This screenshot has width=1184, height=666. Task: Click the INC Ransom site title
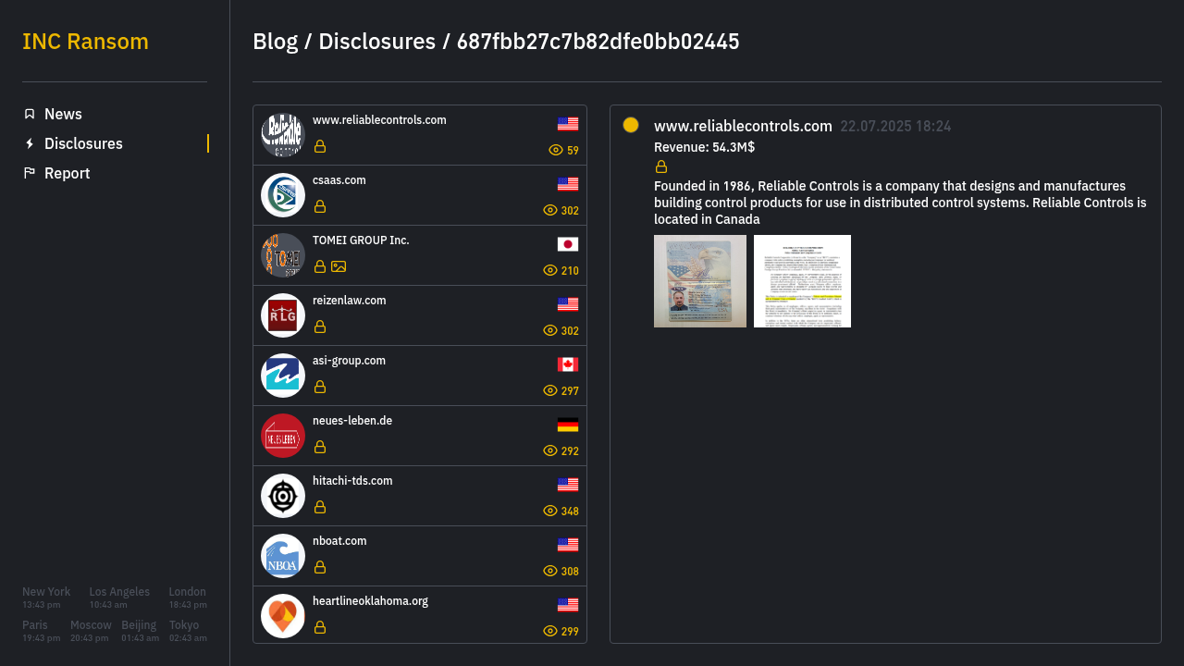[x=85, y=42]
